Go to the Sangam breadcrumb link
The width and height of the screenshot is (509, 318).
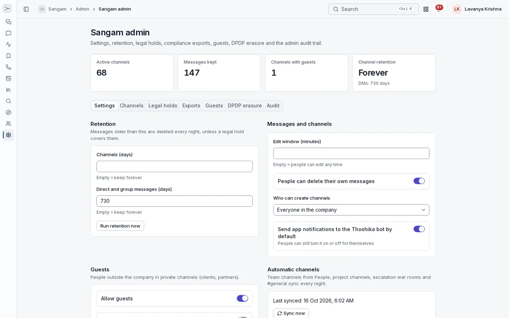coord(57,9)
